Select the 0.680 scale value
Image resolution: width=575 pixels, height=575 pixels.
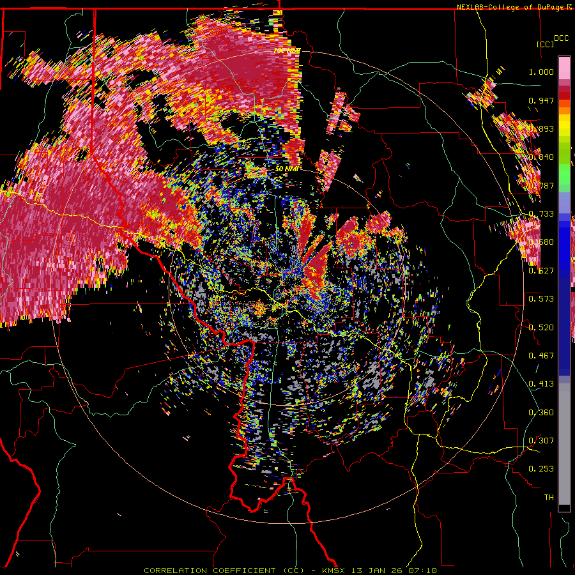541,242
